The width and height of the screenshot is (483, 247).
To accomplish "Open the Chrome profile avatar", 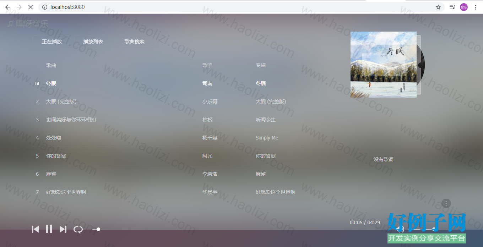I will click(x=464, y=7).
